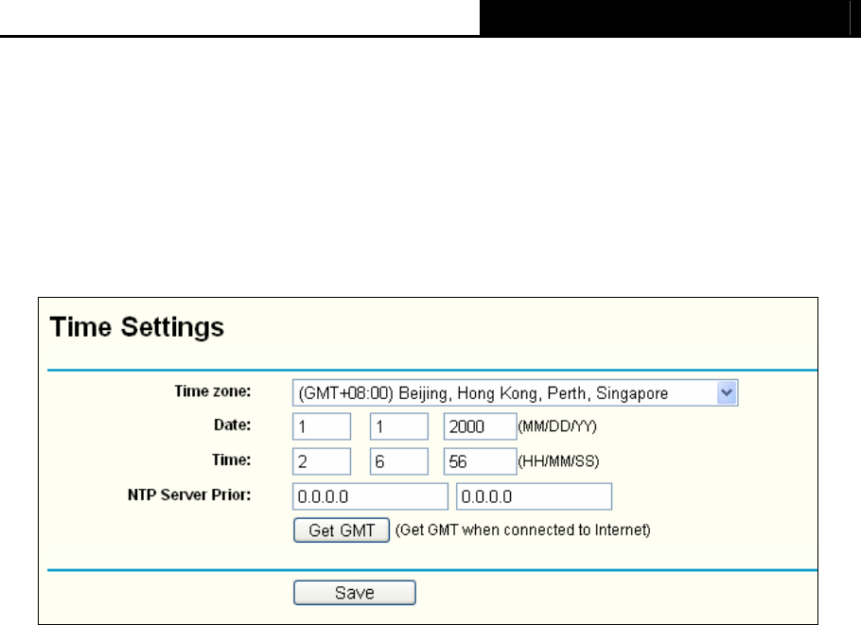Save the time settings
Screen dimensions: 861x625
click(355, 593)
